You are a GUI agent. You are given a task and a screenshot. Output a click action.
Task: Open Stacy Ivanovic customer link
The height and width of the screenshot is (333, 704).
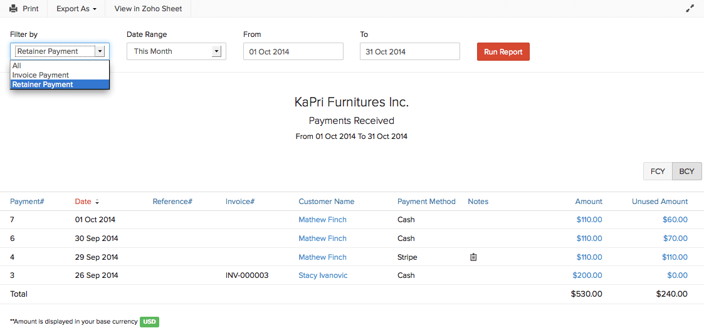click(323, 275)
